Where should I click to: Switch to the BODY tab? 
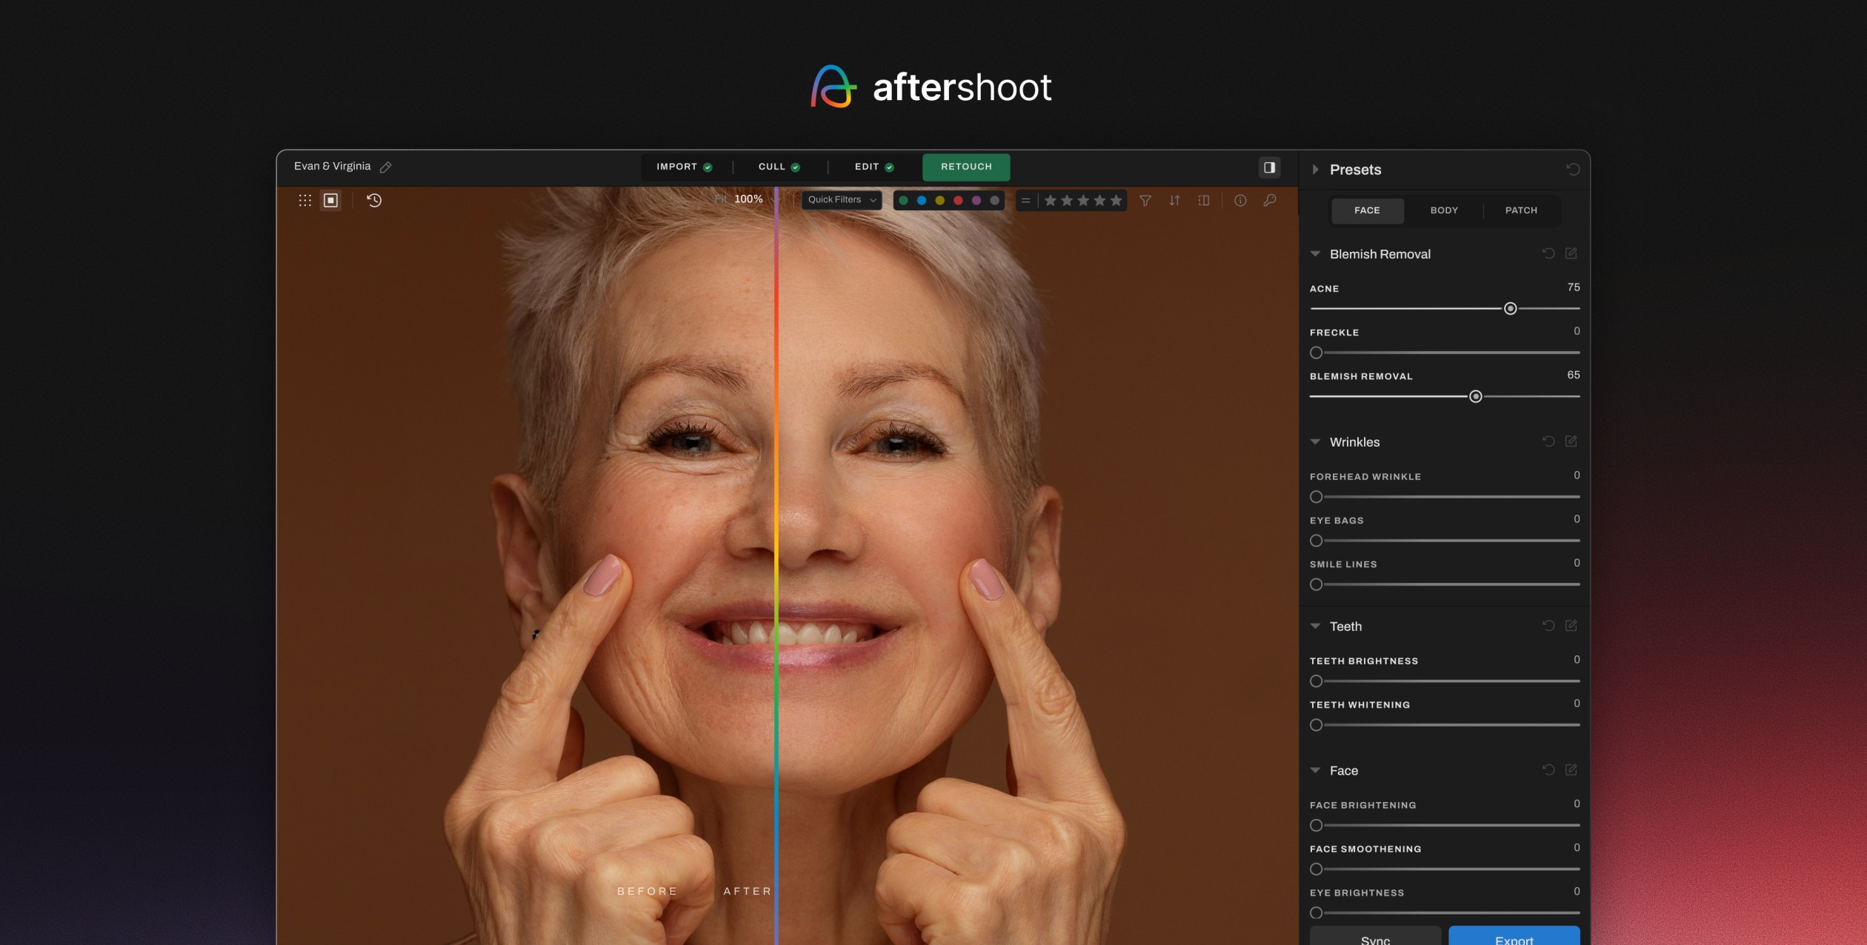point(1444,210)
